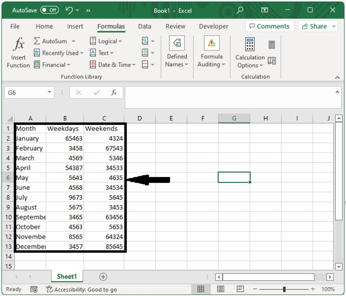The image size is (346, 296).
Task: Switch to the Developer tab
Action: pyautogui.click(x=214, y=27)
